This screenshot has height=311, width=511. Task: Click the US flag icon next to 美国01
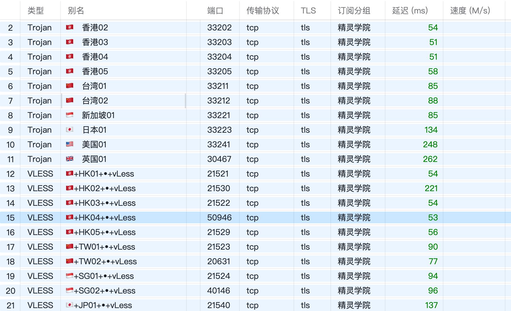tap(70, 144)
